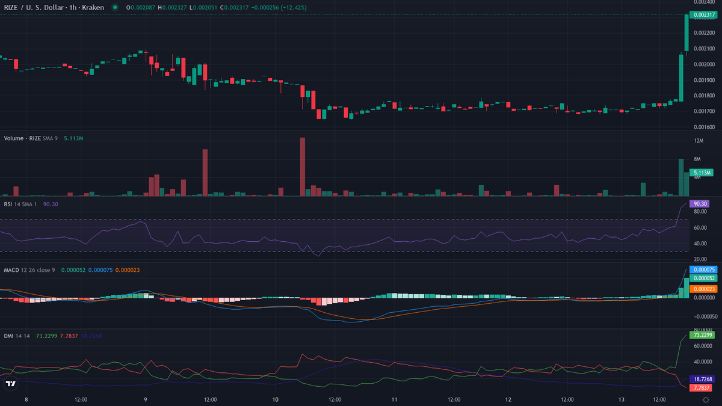722x406 pixels.
Task: Click the purple 90.30 RSI tag on the axis
Action: [x=699, y=203]
